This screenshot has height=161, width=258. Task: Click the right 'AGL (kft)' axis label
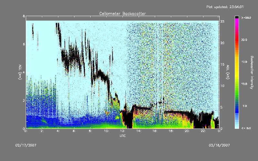click(228, 72)
